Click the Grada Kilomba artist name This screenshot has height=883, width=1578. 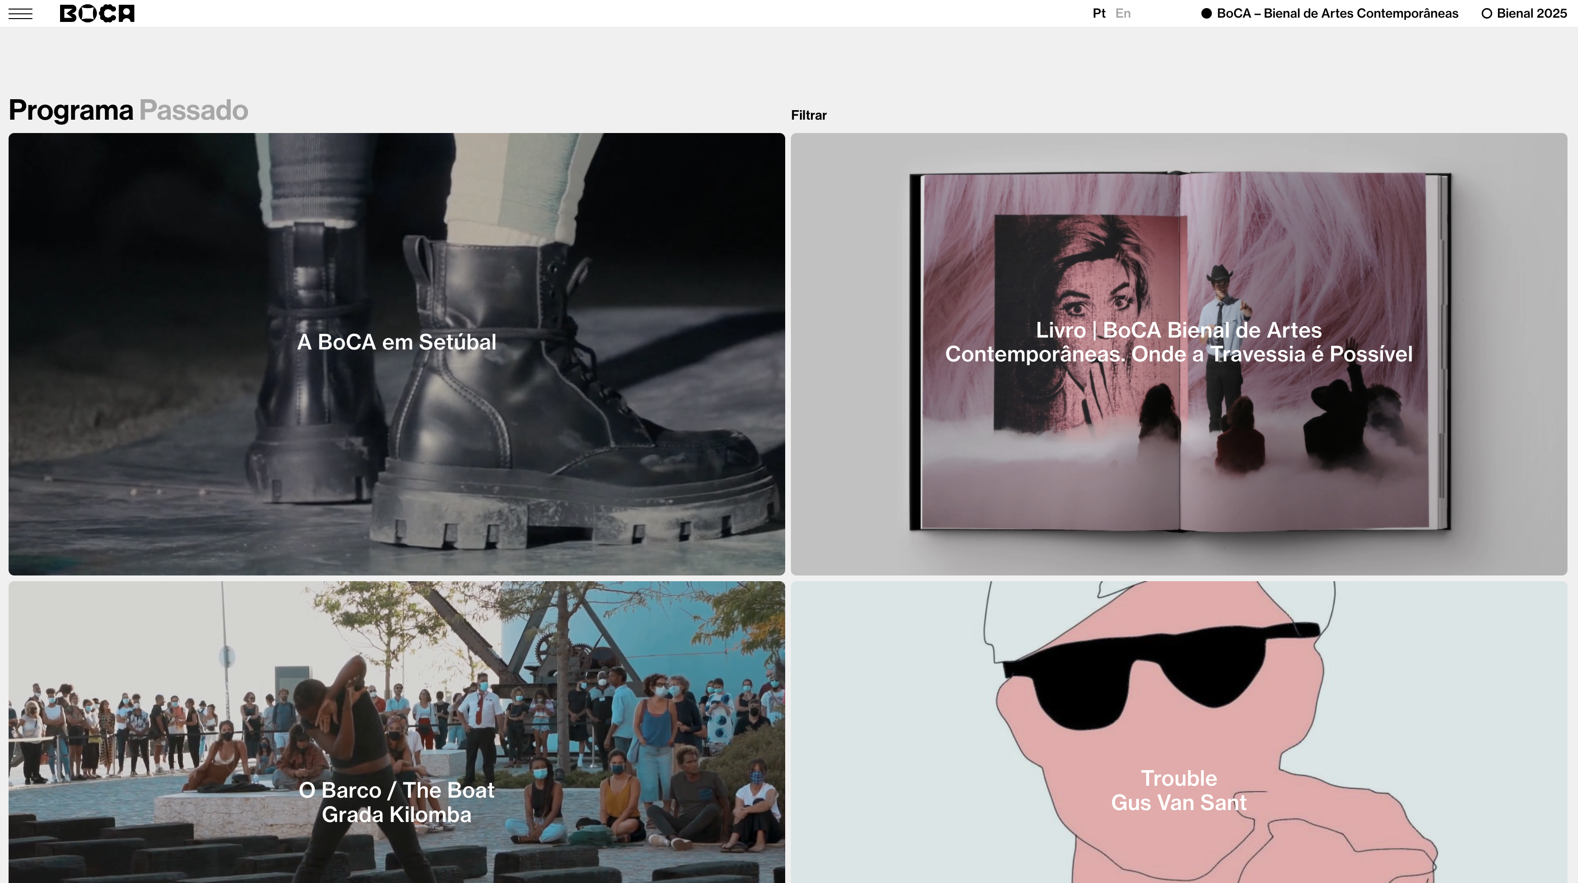pos(396,815)
